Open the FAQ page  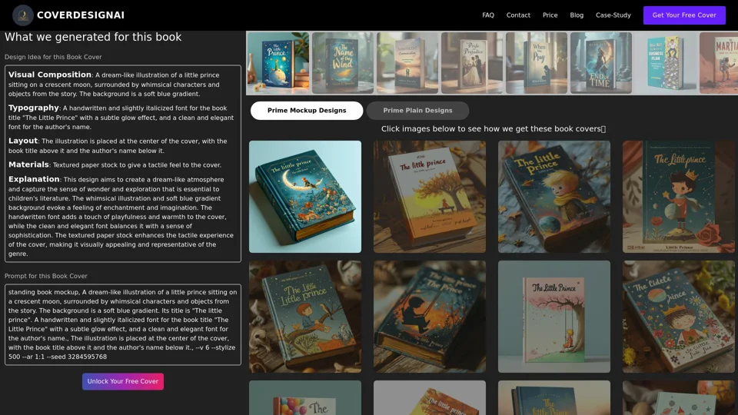point(488,15)
